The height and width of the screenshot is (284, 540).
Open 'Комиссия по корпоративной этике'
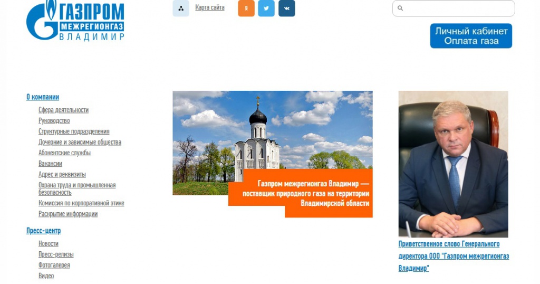tap(81, 203)
